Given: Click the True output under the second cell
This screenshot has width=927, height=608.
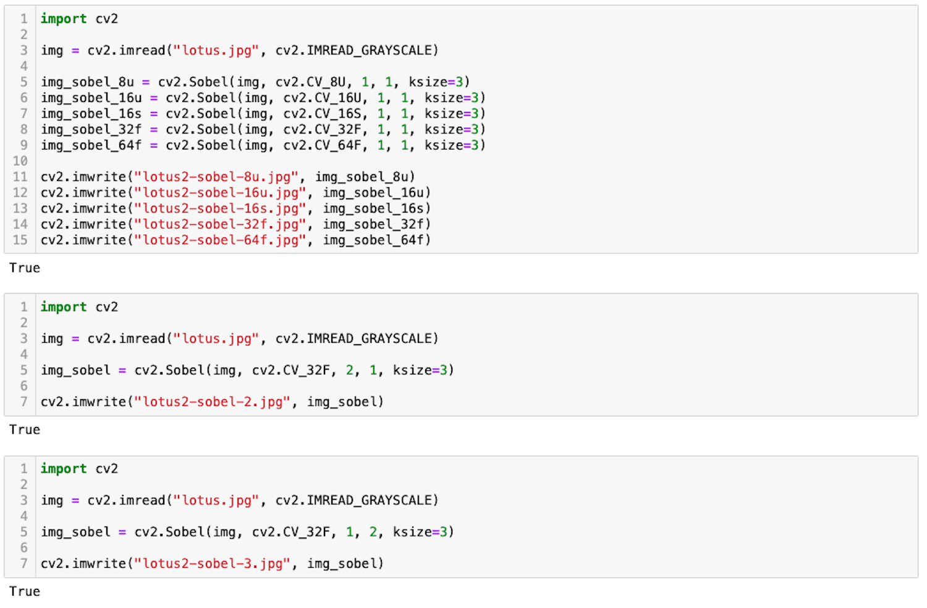Looking at the screenshot, I should click(25, 429).
